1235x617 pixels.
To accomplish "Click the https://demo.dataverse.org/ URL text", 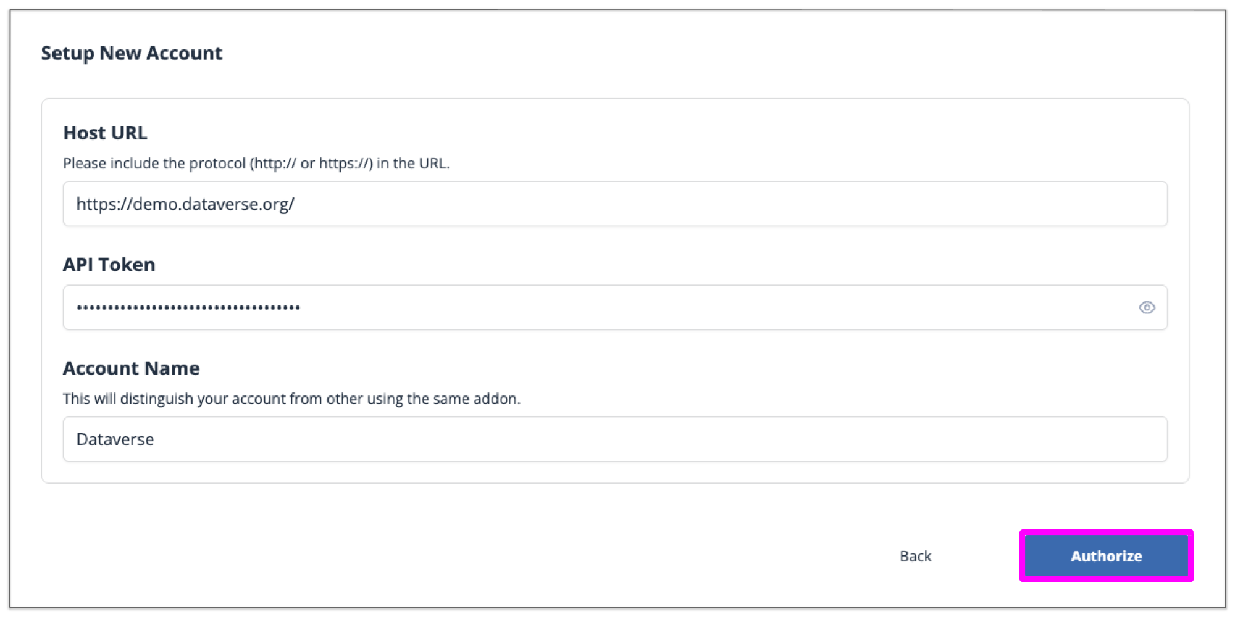I will [185, 204].
